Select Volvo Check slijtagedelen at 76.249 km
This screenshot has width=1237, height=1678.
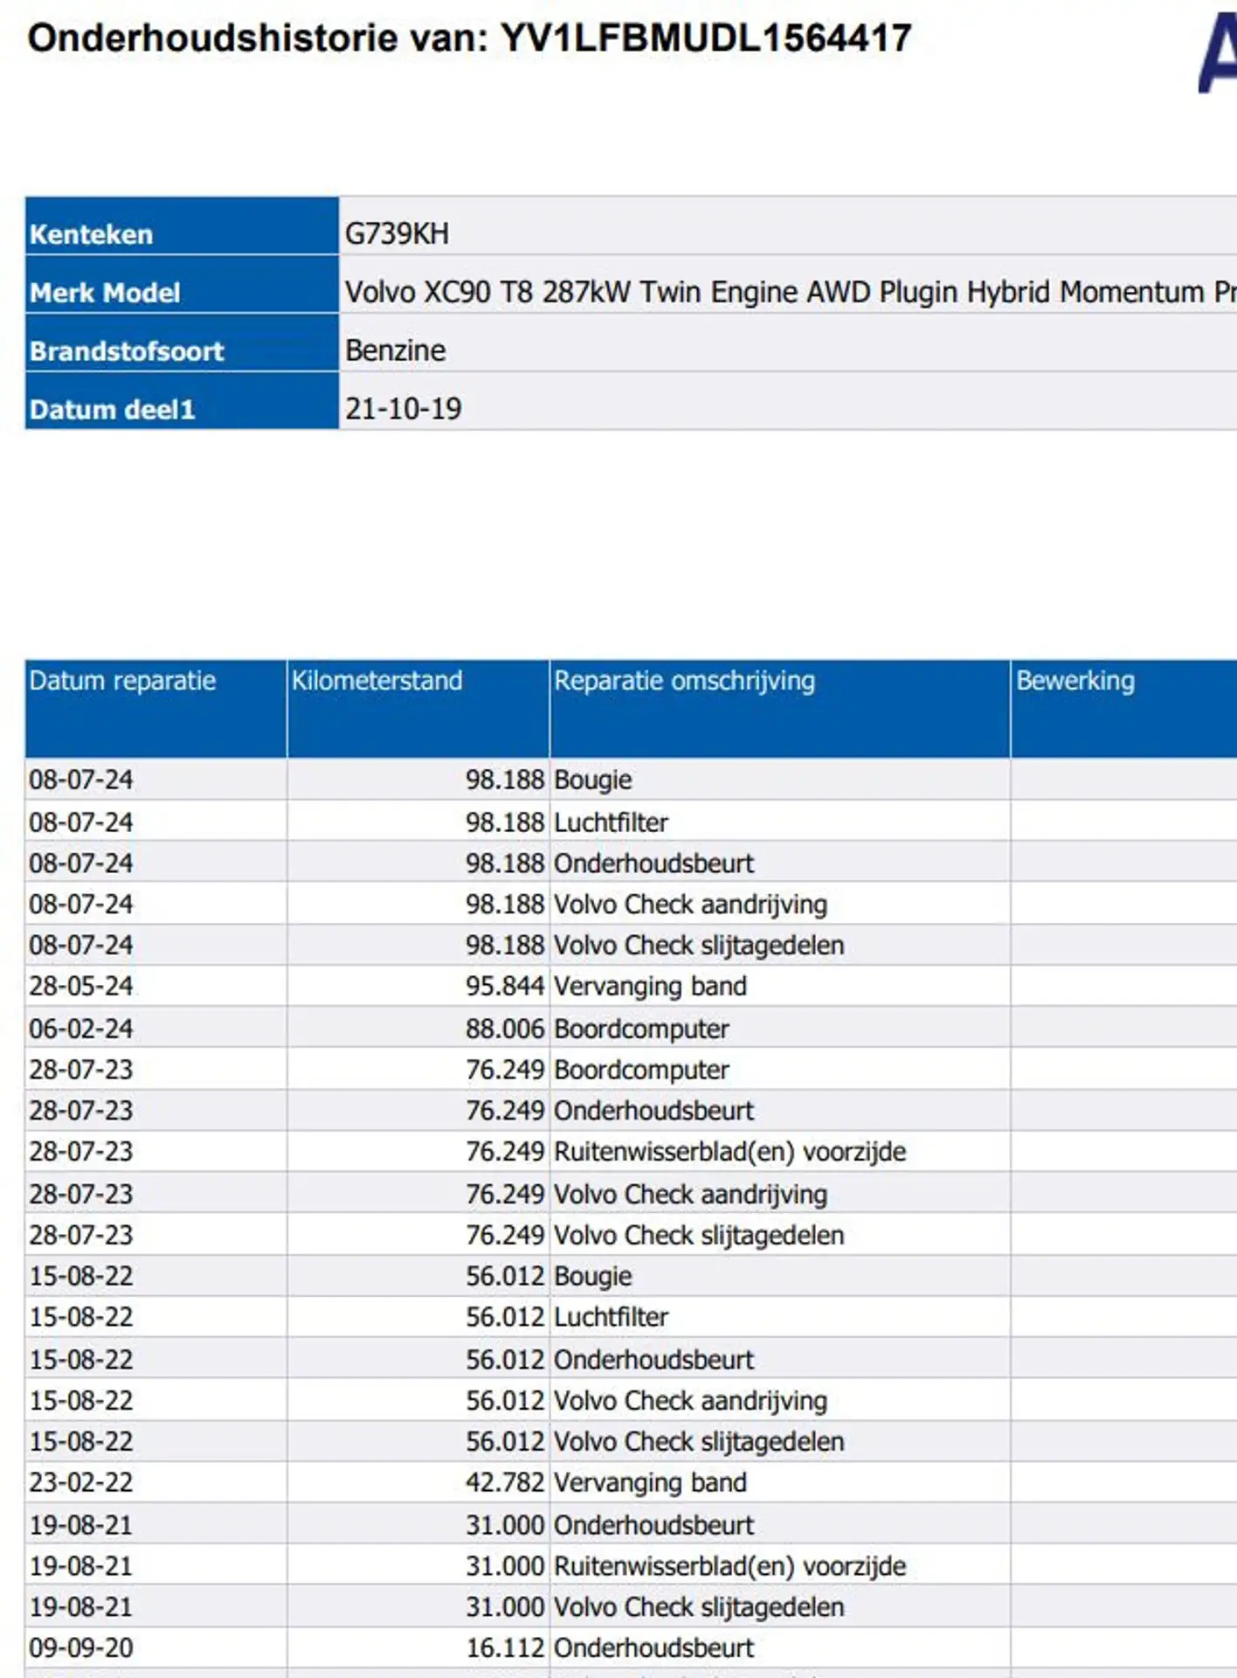(x=699, y=1235)
